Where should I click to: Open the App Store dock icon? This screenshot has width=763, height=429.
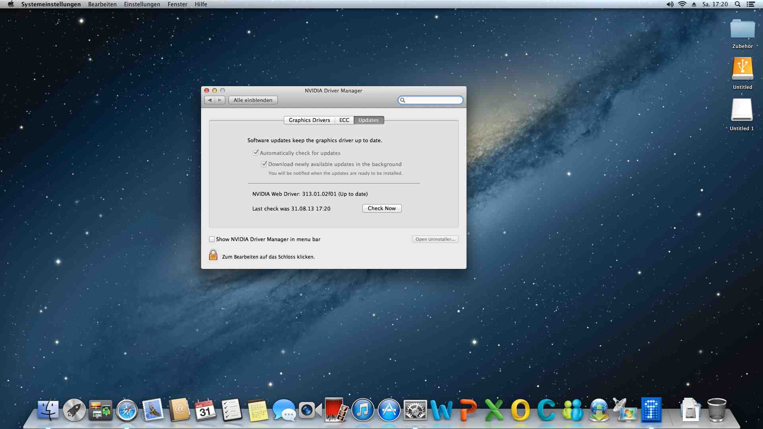point(389,410)
